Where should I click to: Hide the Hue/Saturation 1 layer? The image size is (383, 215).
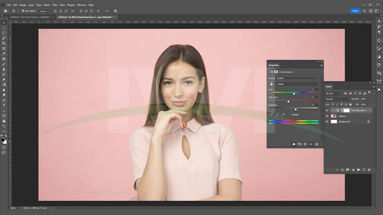tap(327, 110)
